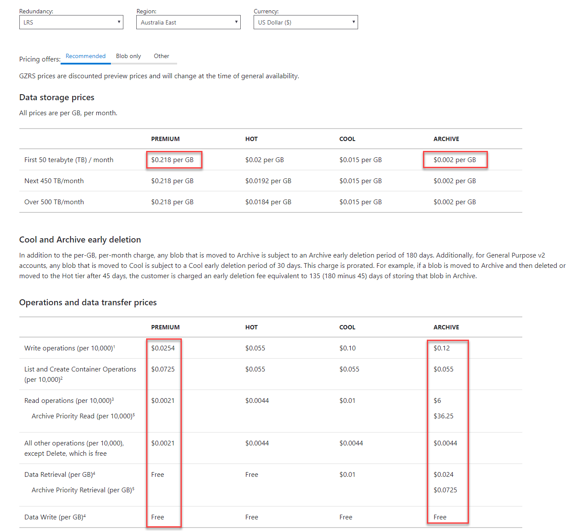Screen dimensions: 573x531
Task: Click the Over 500 TB/month row label
Action: pos(54,202)
